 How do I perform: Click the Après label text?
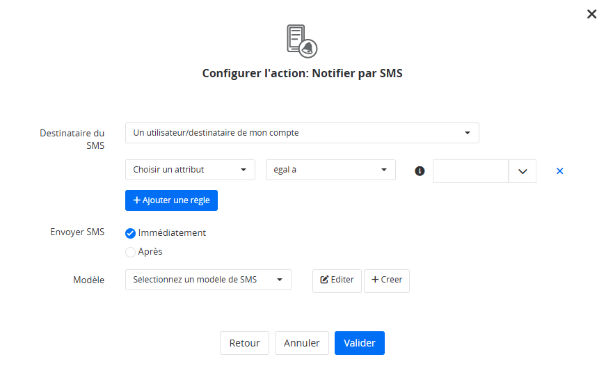coord(150,252)
